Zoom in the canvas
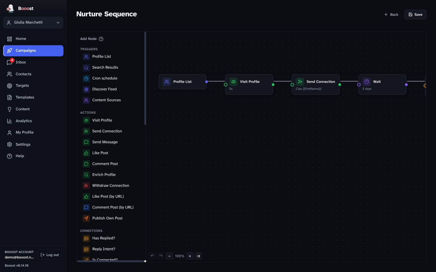This screenshot has width=436, height=272. 190,256
